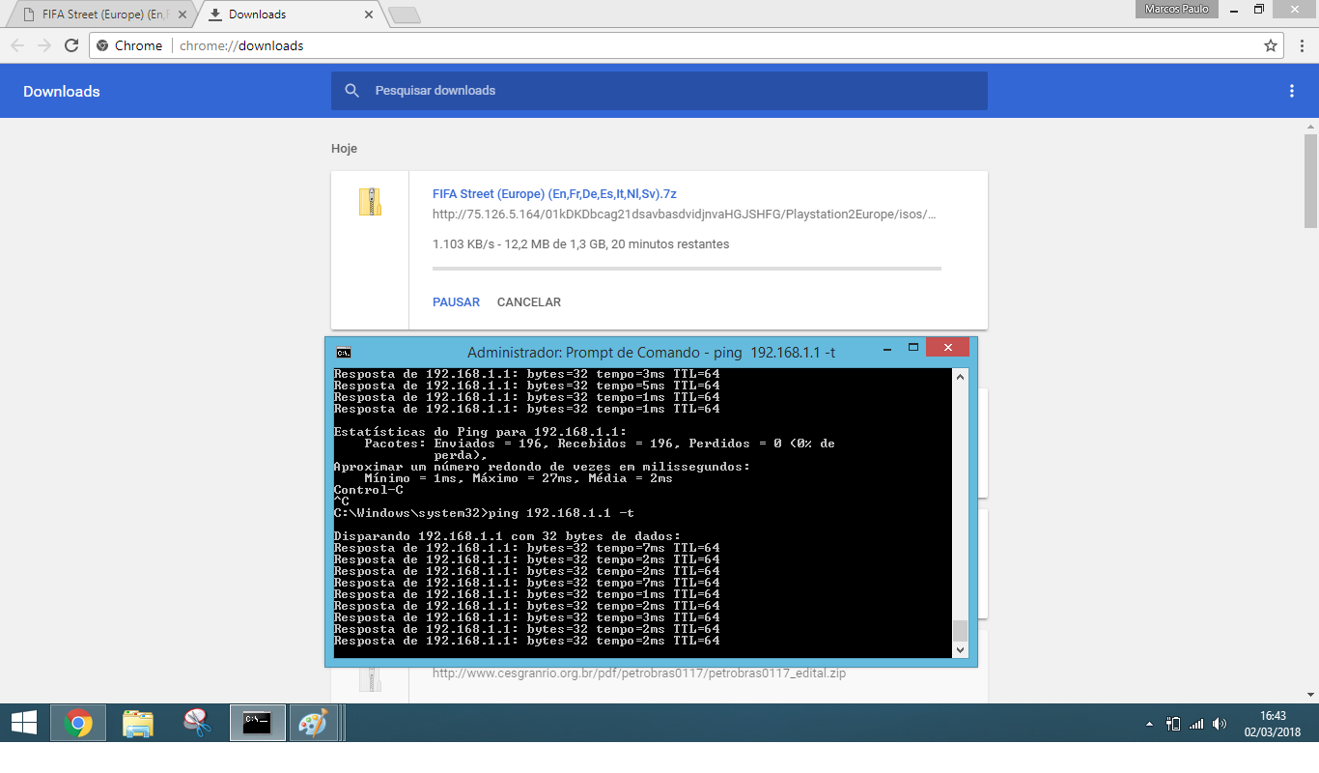Click the Downloads page title
Image resolution: width=1319 pixels, height=773 pixels.
coord(62,92)
